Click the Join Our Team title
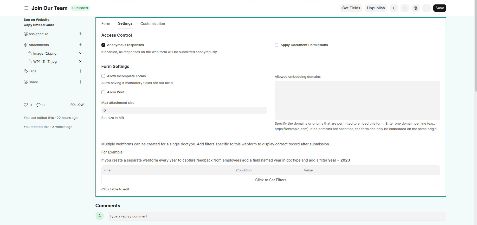Image resolution: width=477 pixels, height=225 pixels. click(49, 8)
